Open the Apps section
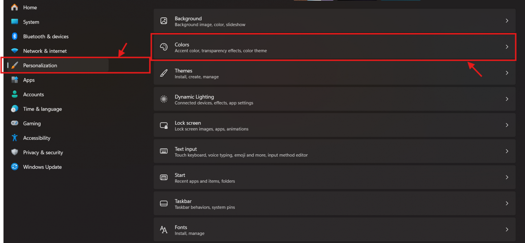This screenshot has width=525, height=243. coord(29,80)
